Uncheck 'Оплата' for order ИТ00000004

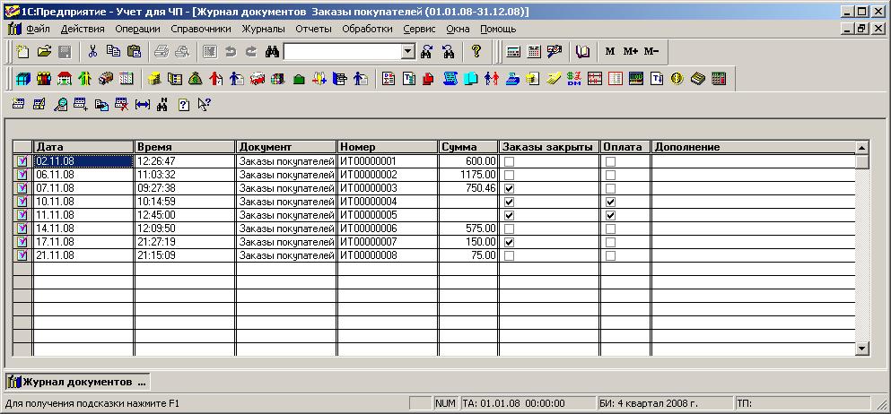click(611, 202)
